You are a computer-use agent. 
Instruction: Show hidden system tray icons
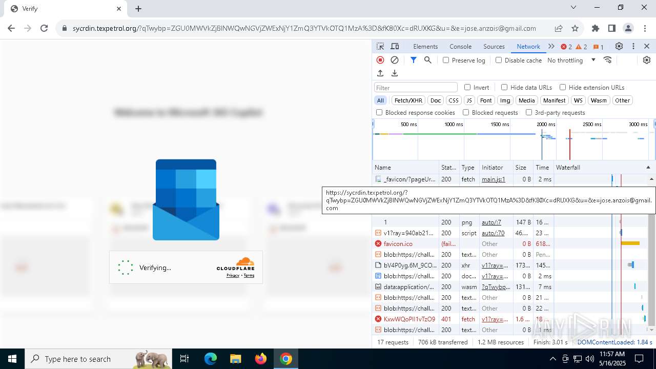click(552, 359)
